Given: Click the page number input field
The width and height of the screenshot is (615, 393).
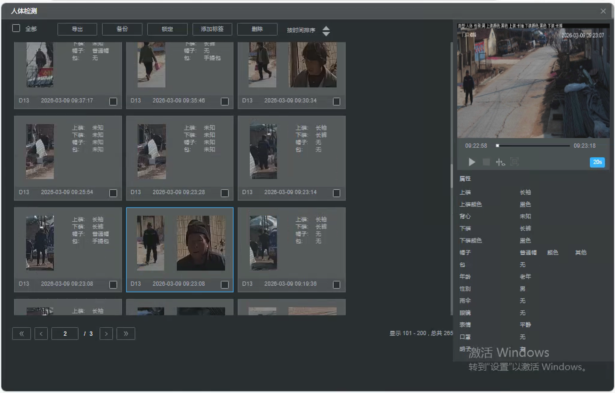Looking at the screenshot, I should click(65, 334).
